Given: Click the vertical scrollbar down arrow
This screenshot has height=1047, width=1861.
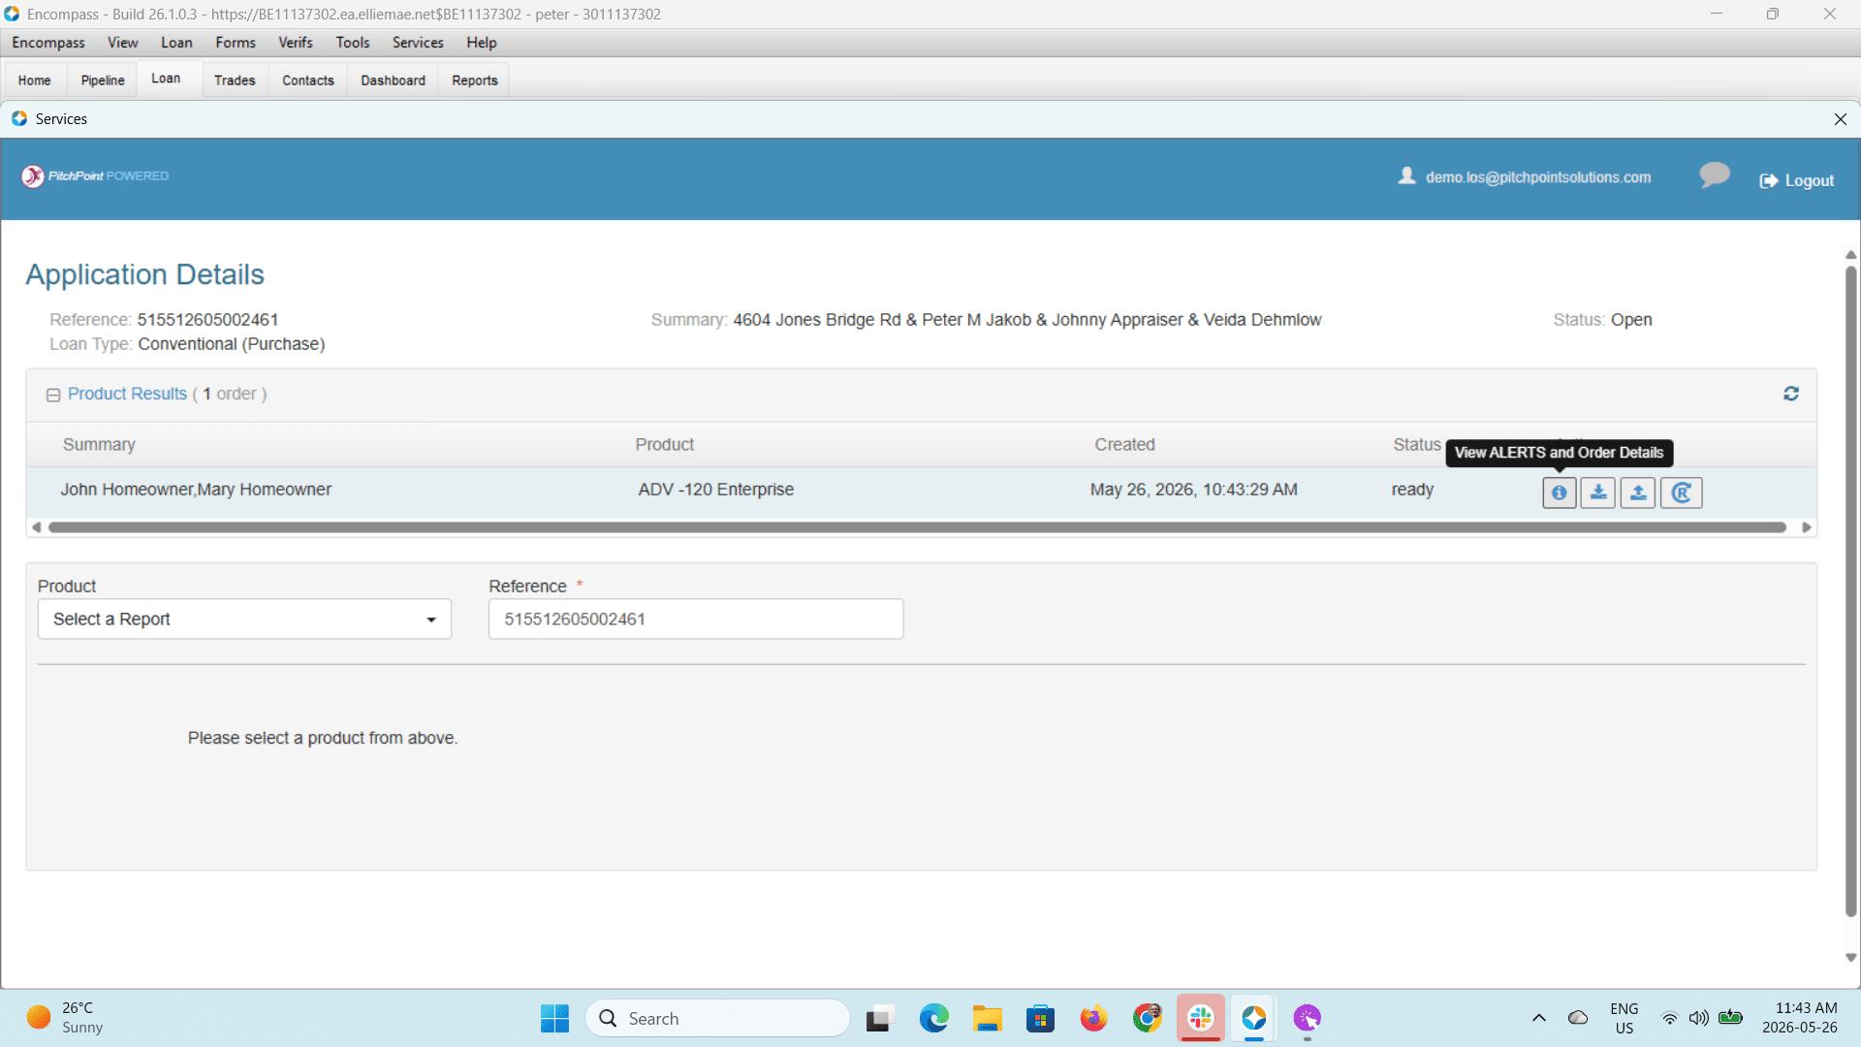Looking at the screenshot, I should [x=1850, y=958].
